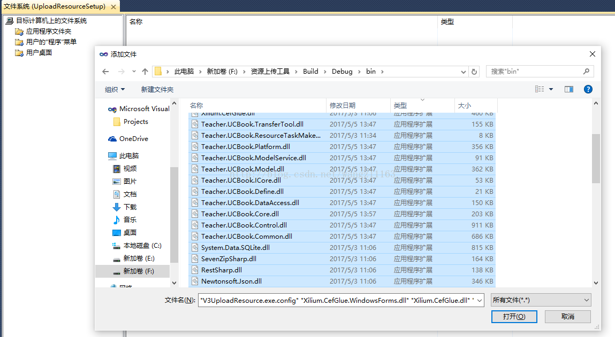The width and height of the screenshot is (615, 337).
Task: Click the back navigation arrow in dialog
Action: tap(105, 71)
